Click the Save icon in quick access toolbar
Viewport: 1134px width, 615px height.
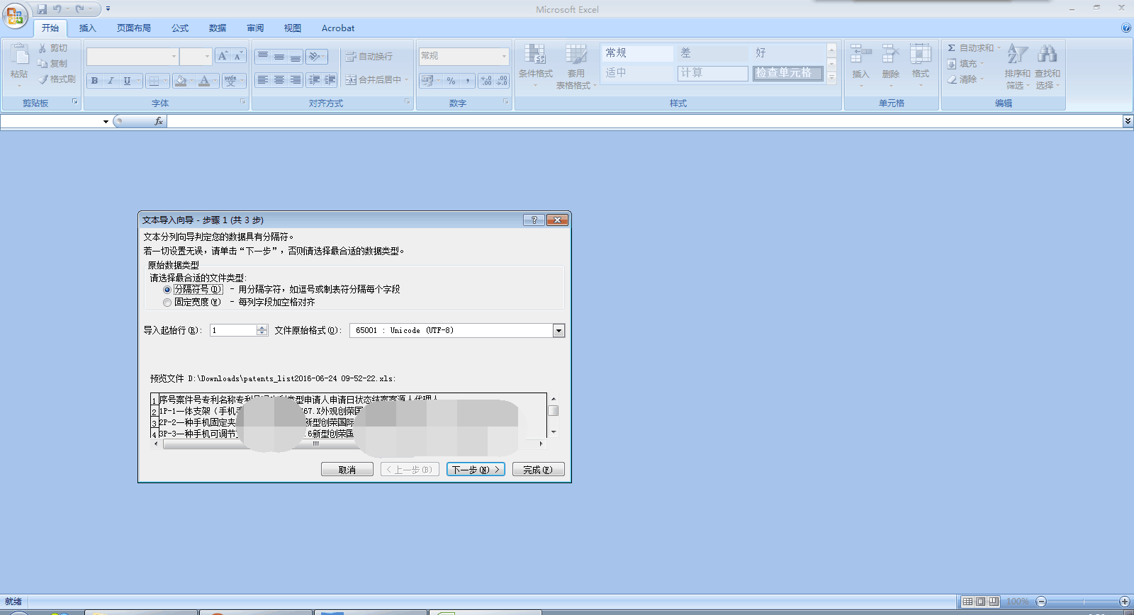pos(42,9)
